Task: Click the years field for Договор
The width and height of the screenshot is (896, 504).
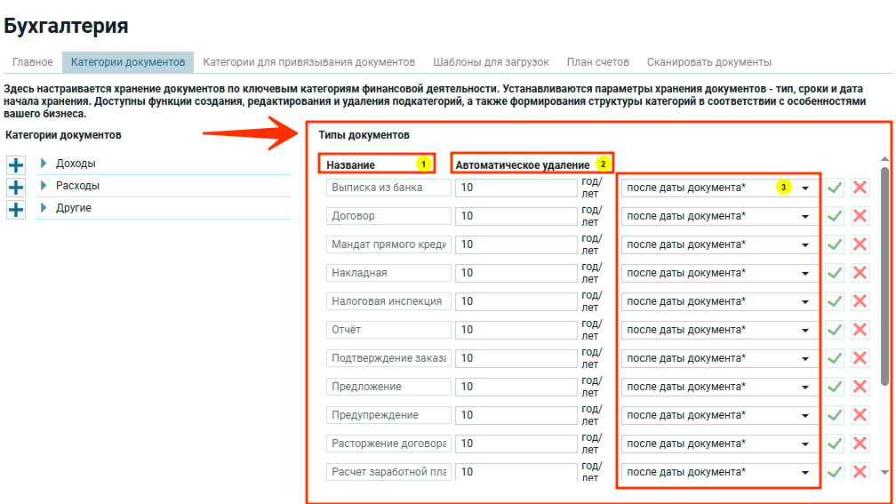Action: click(x=516, y=216)
